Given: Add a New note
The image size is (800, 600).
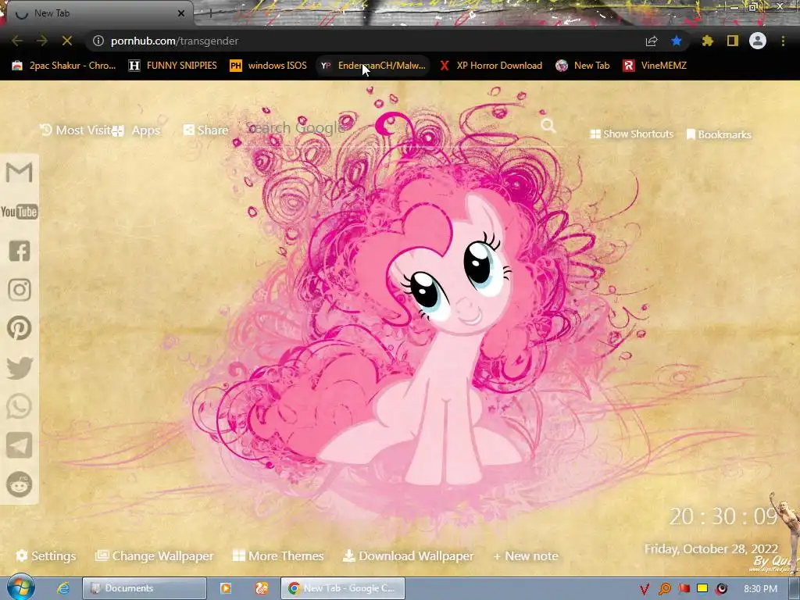Looking at the screenshot, I should coord(526,555).
